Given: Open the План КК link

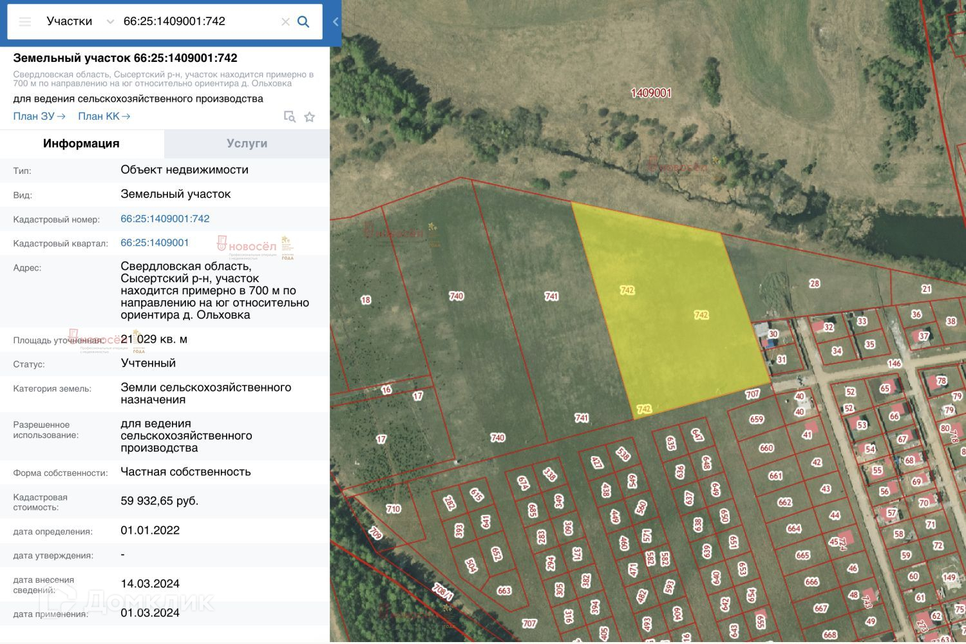Looking at the screenshot, I should (104, 117).
